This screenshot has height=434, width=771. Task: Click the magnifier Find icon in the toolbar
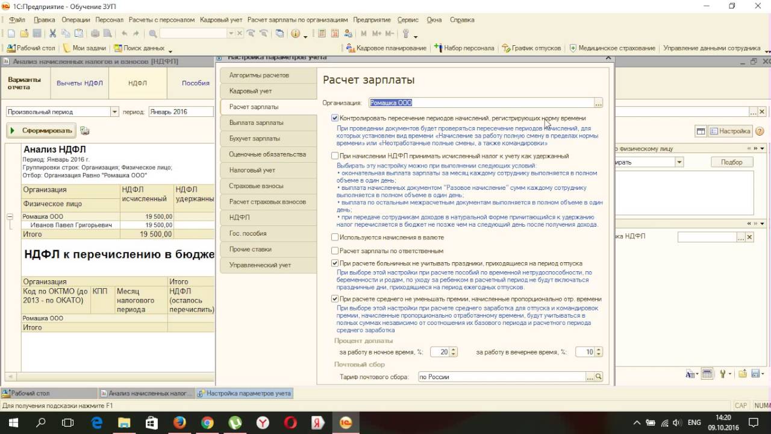pos(153,34)
